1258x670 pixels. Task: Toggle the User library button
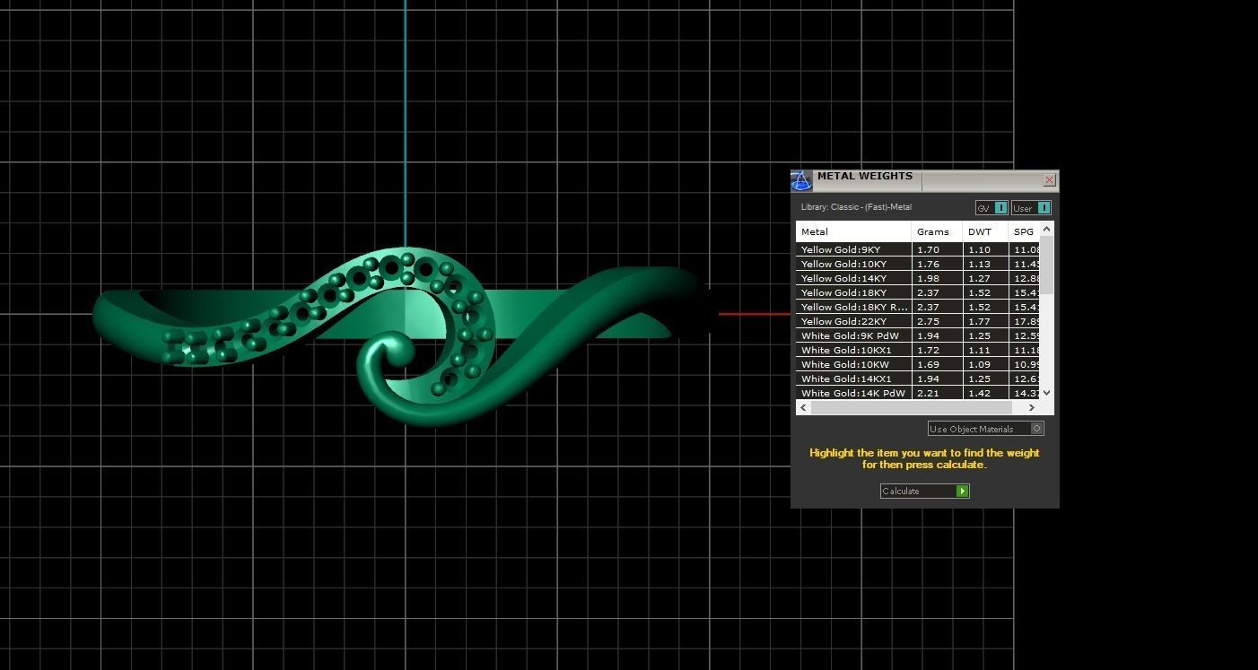[1031, 208]
